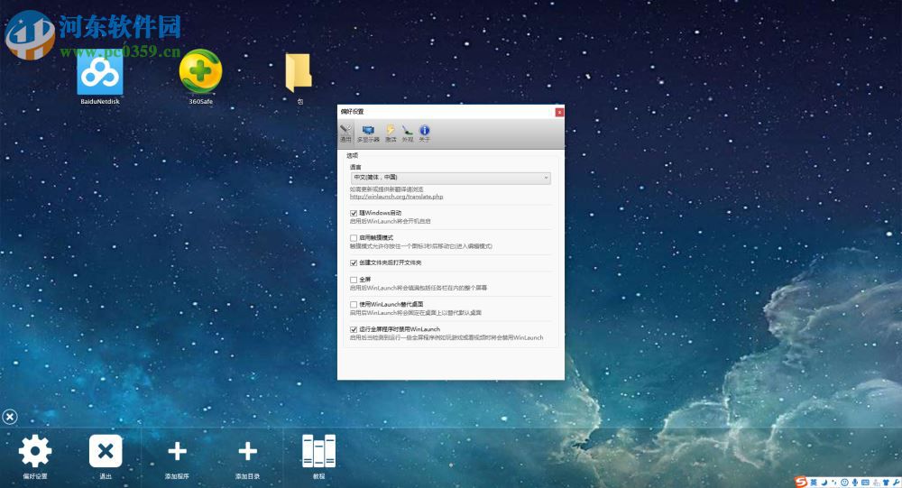Open the yellow folder icon

coord(299,73)
